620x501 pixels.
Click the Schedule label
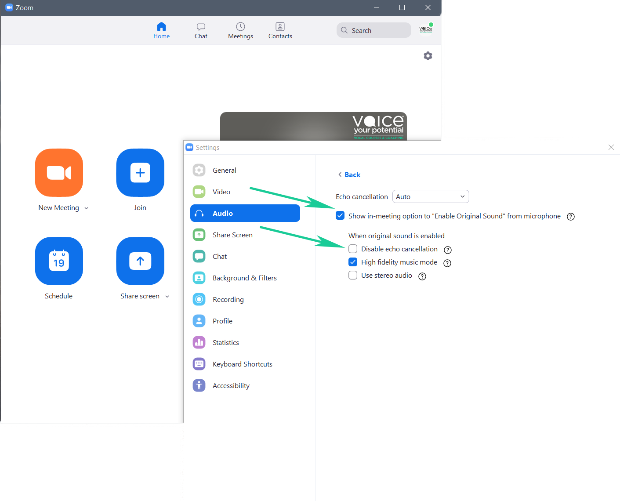coord(59,296)
